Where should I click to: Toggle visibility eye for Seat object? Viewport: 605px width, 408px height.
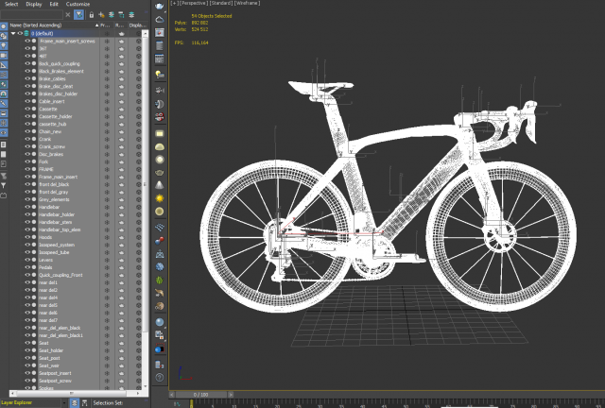pos(27,343)
